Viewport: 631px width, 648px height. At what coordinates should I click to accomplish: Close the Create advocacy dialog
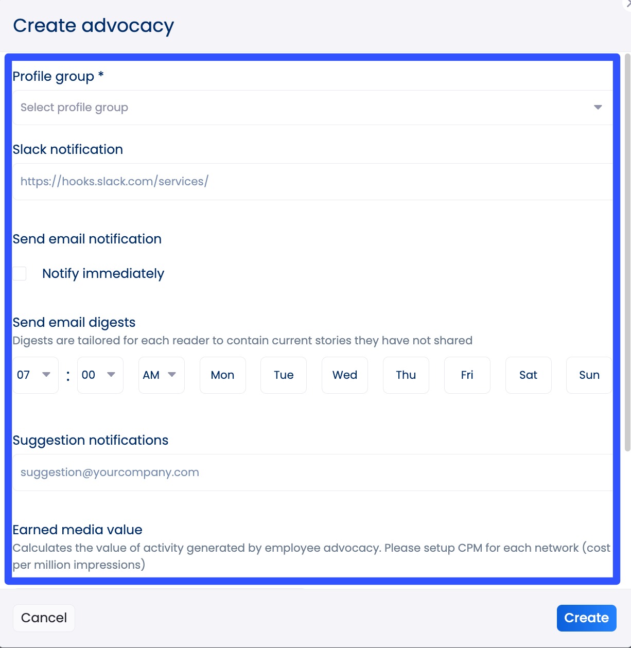(x=628, y=3)
